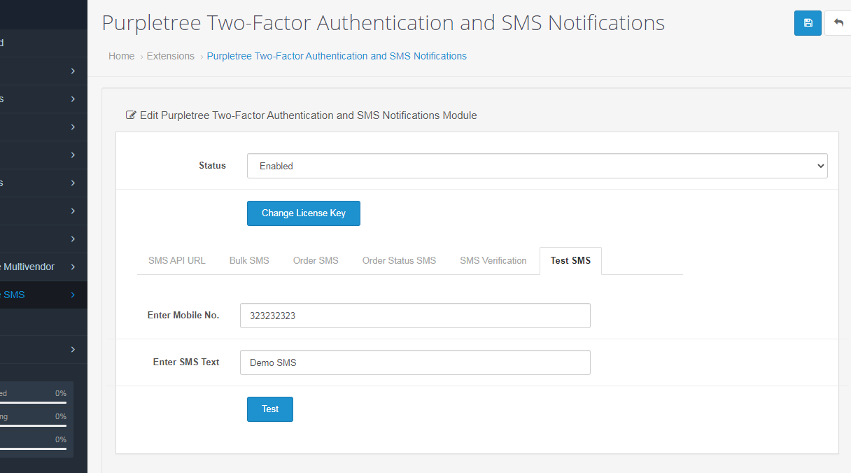Click the 'Enter Mobile No.' label
This screenshot has width=851, height=473.
pos(183,315)
